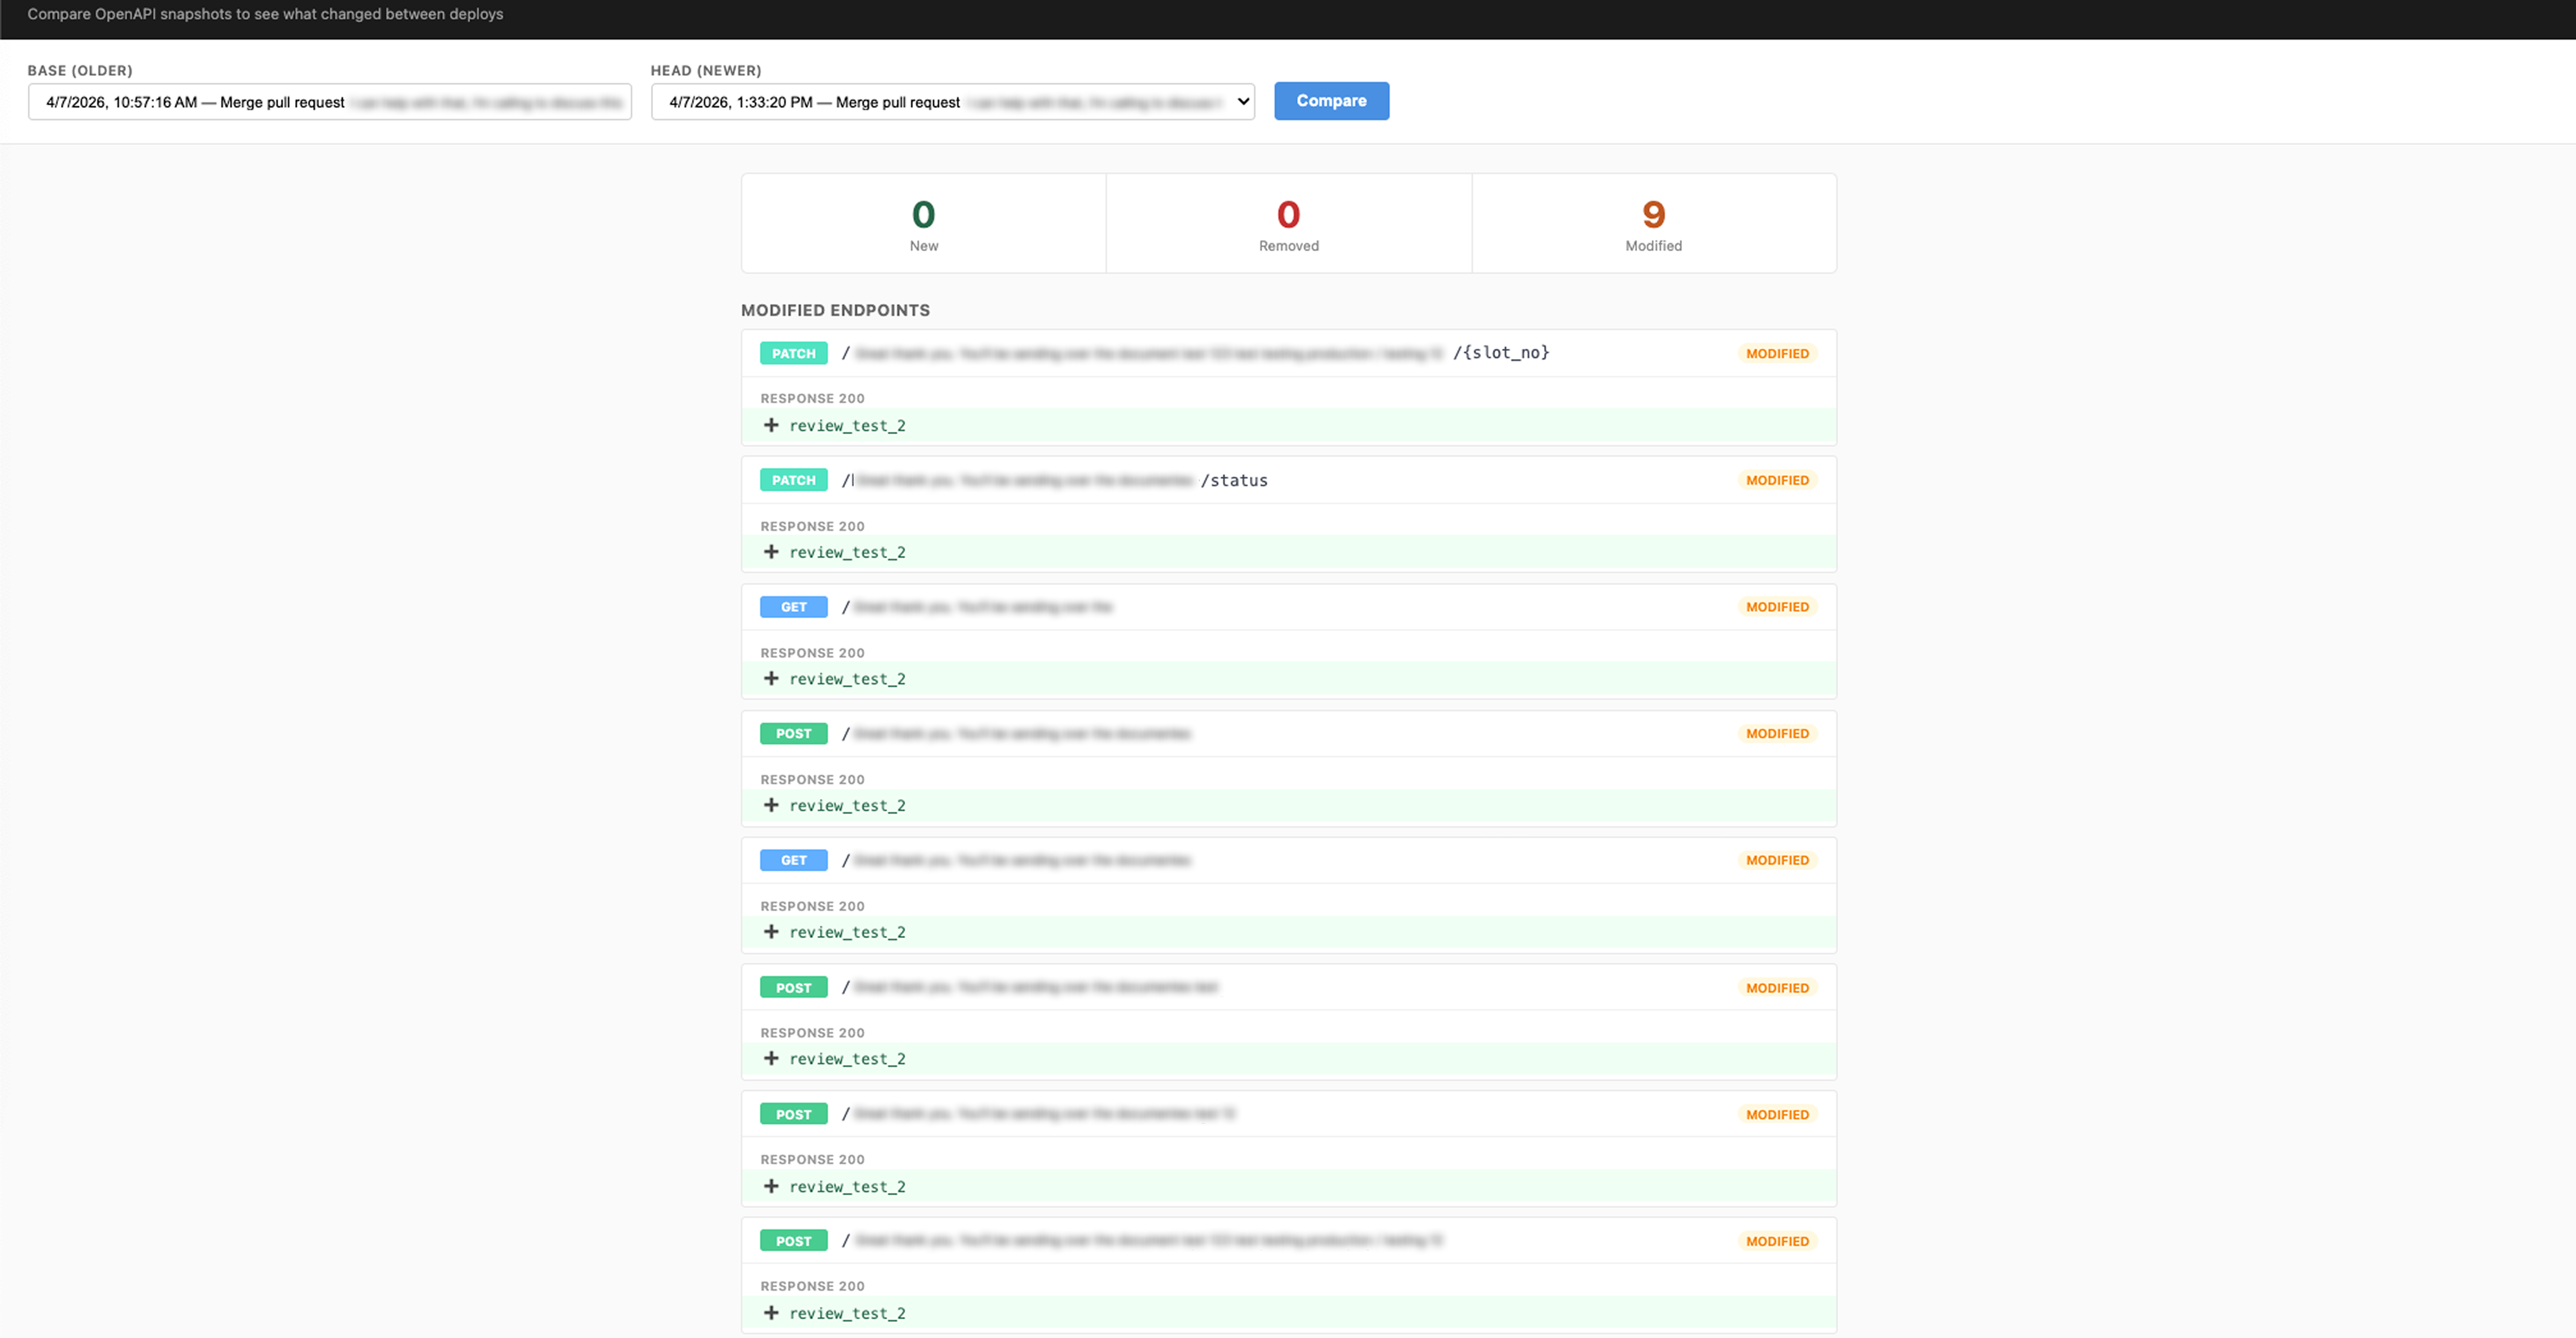Click RESPONSE 200 label under /status endpoint
Viewport: 2576px width, 1338px height.
pos(812,527)
